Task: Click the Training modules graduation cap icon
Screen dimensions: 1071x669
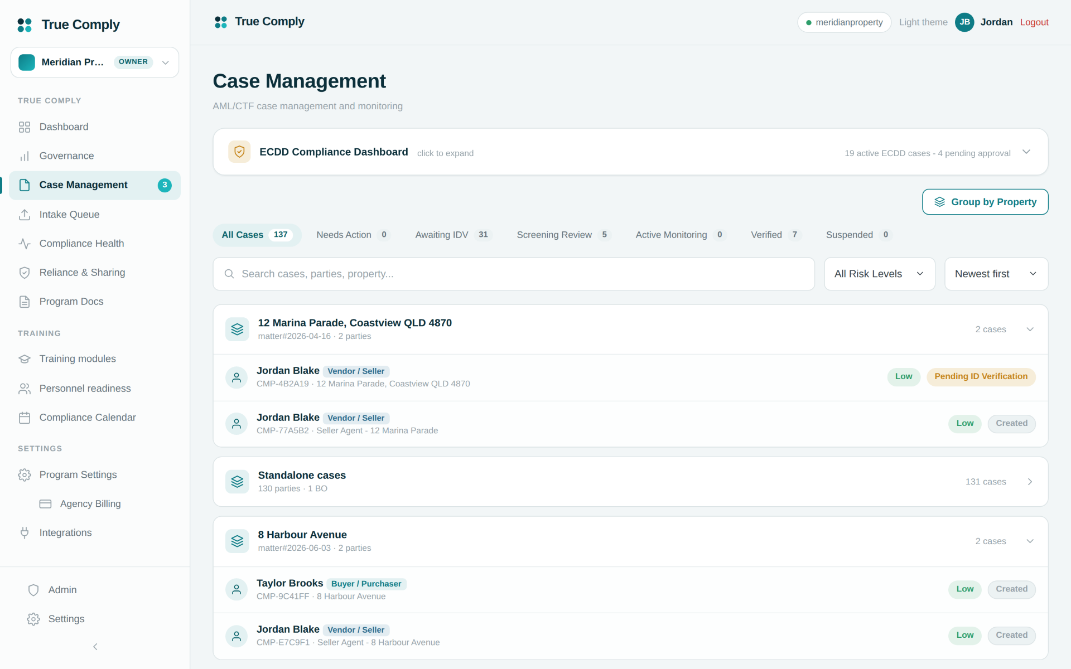Action: tap(25, 359)
